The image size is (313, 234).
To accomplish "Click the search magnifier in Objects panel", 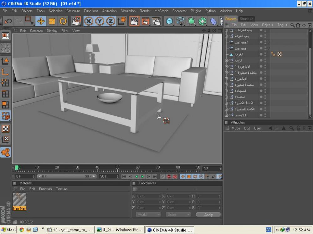I will coord(292,25).
